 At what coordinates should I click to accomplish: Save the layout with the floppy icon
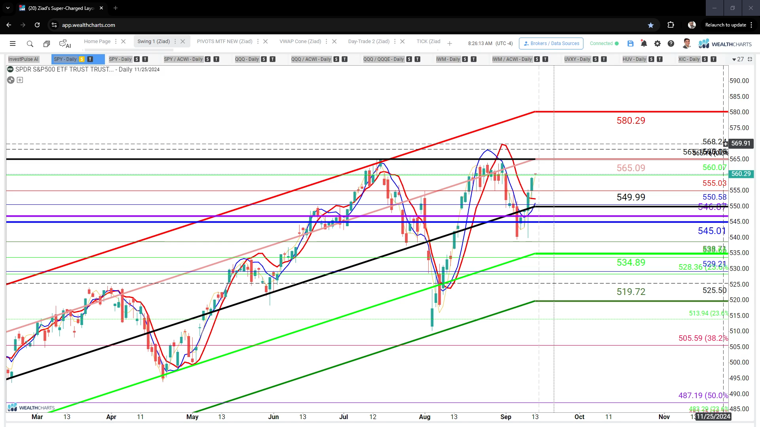point(631,43)
